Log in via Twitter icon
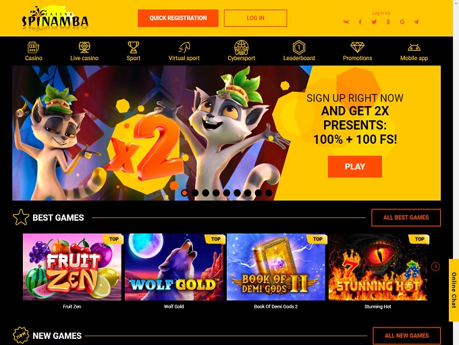459x345 pixels. [x=374, y=22]
